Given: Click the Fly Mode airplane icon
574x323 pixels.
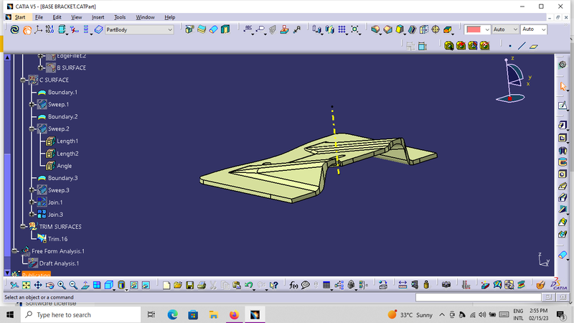Looking at the screenshot, I should (x=14, y=285).
